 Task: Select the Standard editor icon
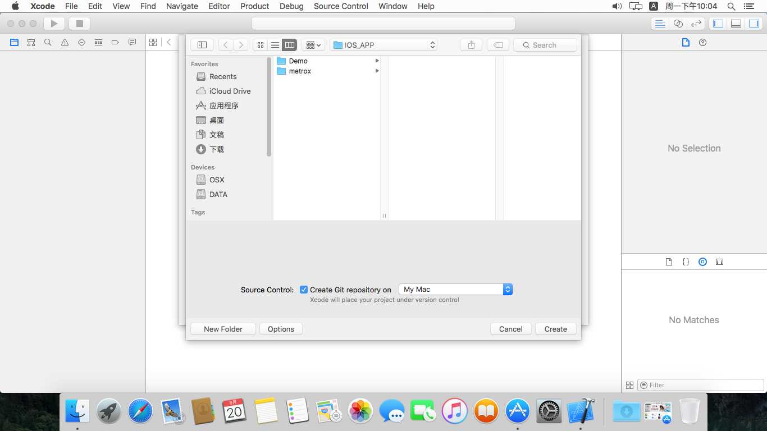(660, 24)
